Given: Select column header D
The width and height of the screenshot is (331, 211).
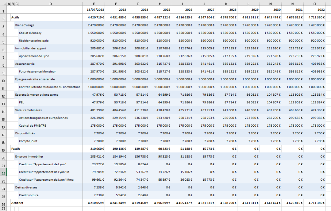Looking at the screenshot, I should (x=51, y=4).
